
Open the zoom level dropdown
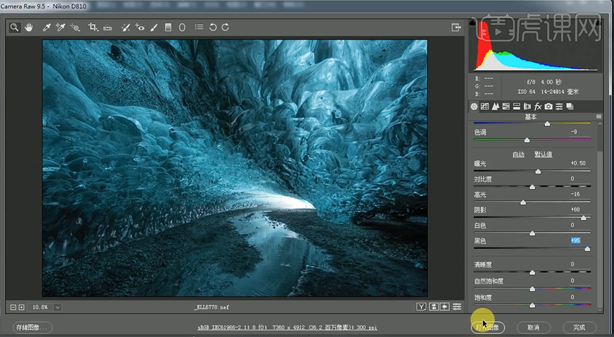point(58,307)
